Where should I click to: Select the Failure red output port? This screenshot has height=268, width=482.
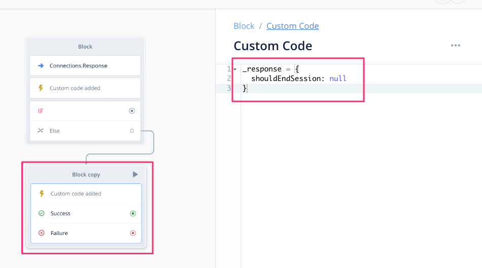click(x=133, y=233)
